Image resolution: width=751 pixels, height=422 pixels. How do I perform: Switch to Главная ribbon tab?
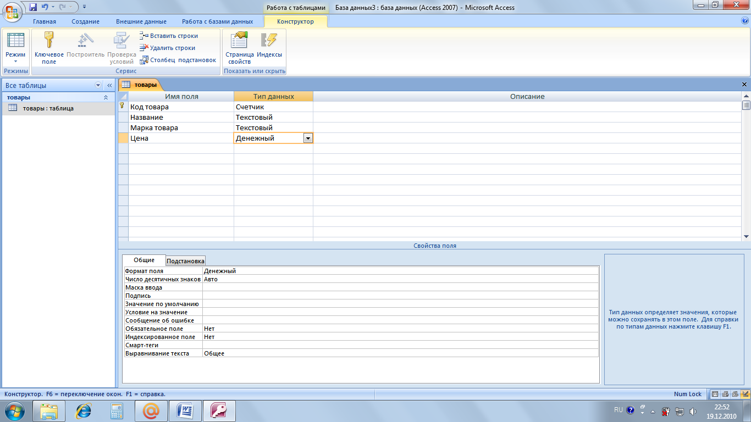click(45, 21)
